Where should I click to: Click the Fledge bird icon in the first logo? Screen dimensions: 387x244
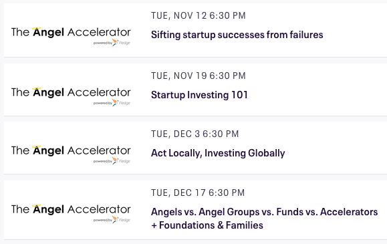tap(115, 43)
